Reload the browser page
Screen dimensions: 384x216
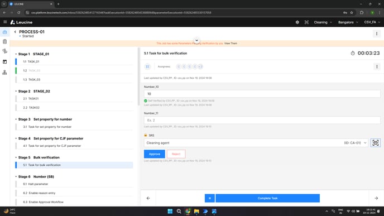19,12
